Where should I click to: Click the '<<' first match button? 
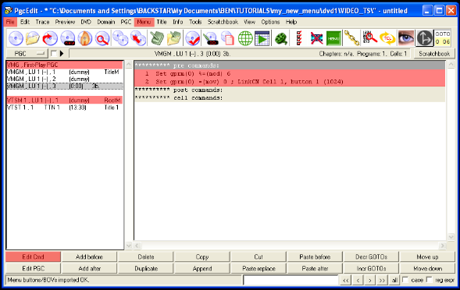346,280
